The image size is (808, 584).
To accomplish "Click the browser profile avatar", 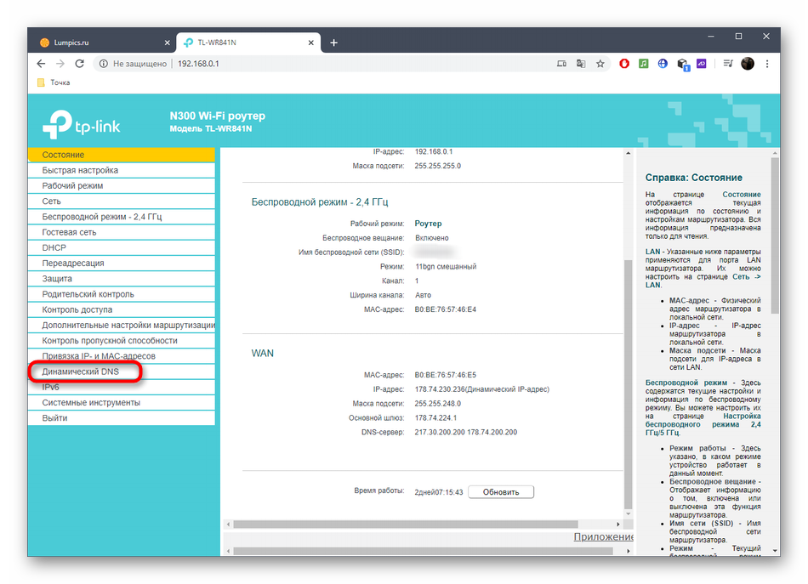I will click(748, 64).
